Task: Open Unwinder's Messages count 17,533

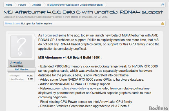Action: [x=30, y=76]
